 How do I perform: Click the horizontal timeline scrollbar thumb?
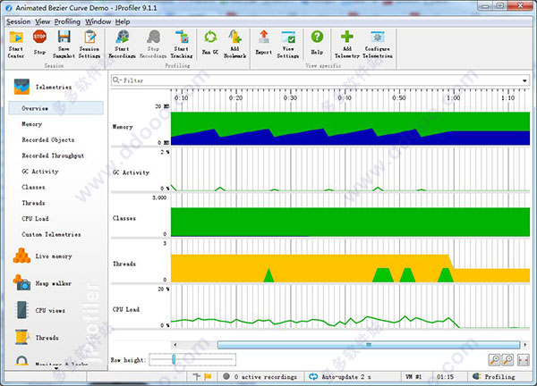tap(369, 345)
